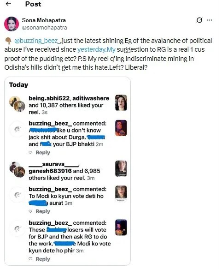Open reel thumbnail beside the last comment
This screenshot has height=269, width=222.
click(121, 227)
